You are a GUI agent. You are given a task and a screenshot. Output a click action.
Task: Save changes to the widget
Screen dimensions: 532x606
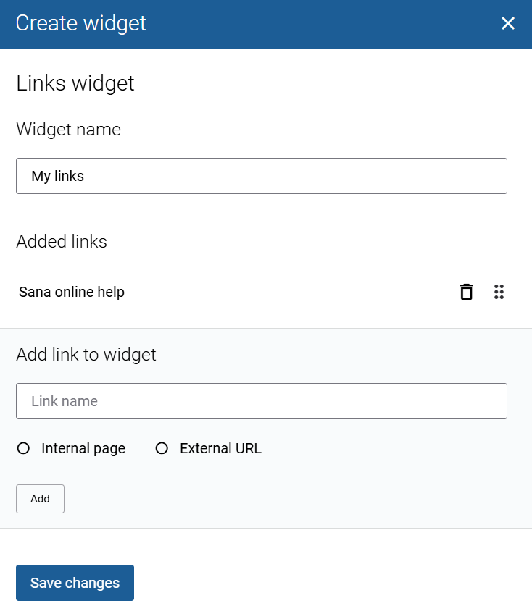click(75, 583)
